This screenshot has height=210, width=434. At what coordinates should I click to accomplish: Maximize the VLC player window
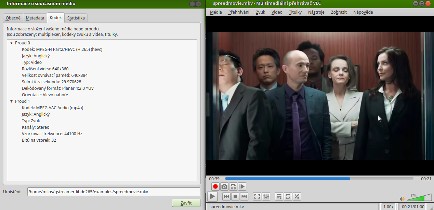point(422,4)
